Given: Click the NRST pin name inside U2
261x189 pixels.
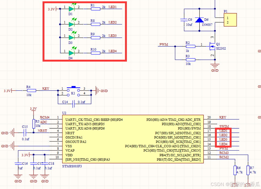Looking at the screenshot, I should (70, 133).
